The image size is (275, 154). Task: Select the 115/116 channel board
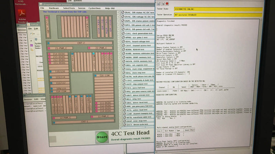[59, 72]
